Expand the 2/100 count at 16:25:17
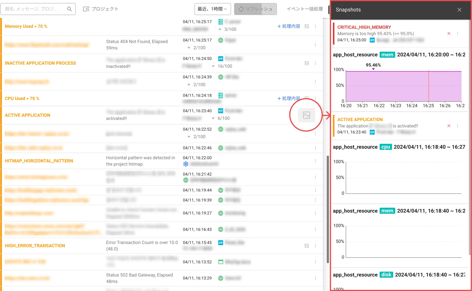472x291 pixels. tap(189, 48)
